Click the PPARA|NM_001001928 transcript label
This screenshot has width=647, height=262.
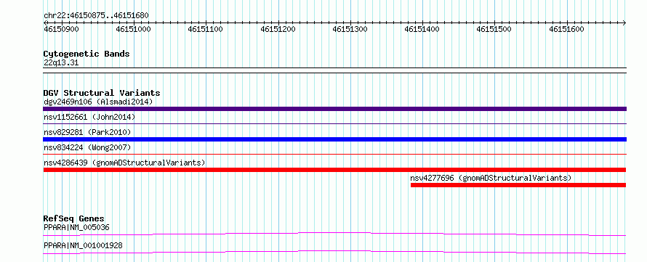point(83,245)
